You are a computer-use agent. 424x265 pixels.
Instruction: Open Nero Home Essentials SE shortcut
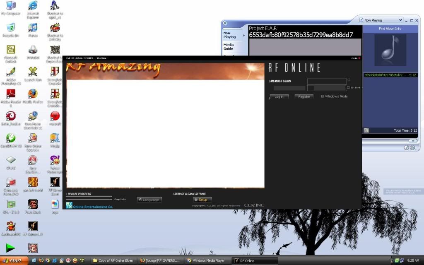(x=33, y=120)
